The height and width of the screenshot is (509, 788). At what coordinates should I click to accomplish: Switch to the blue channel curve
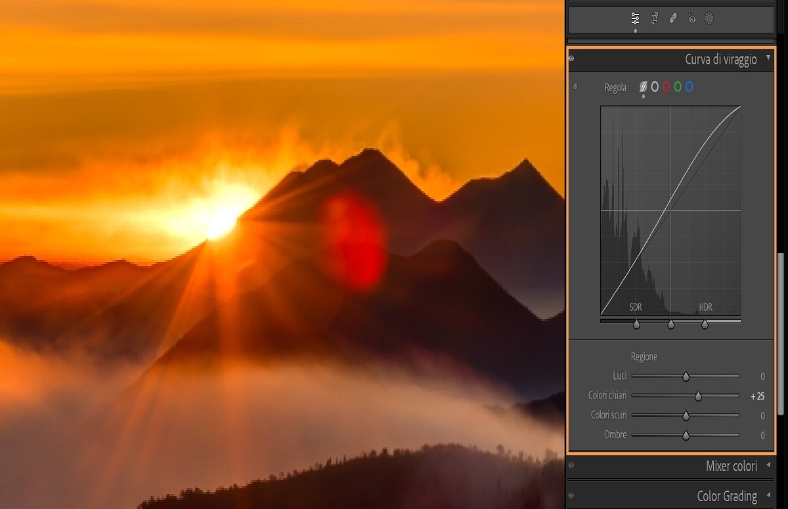click(x=689, y=87)
